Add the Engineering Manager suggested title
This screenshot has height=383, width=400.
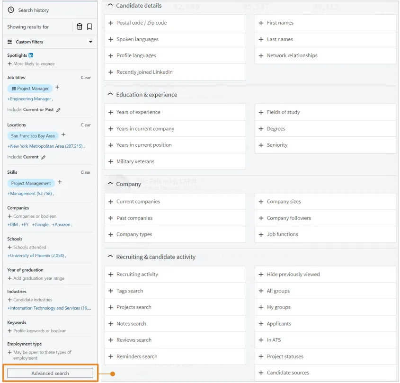(x=29, y=99)
